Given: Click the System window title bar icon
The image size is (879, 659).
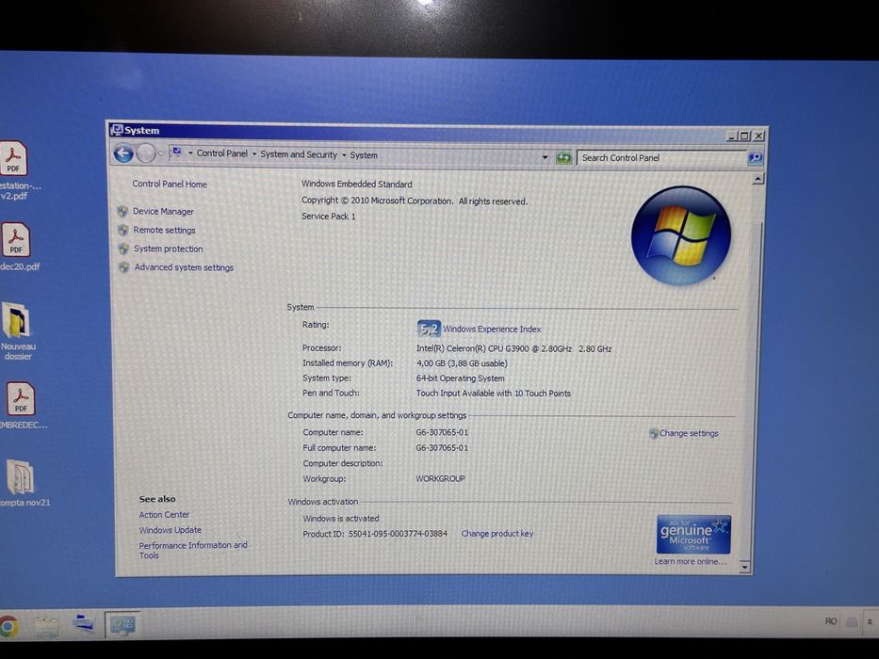Looking at the screenshot, I should pos(117,130).
